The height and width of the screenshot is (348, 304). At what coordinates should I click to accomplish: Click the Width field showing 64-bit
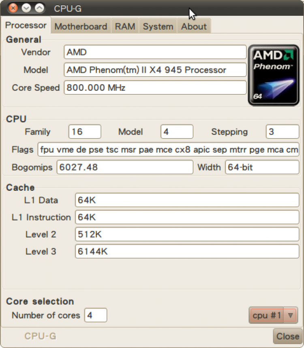[x=262, y=167]
